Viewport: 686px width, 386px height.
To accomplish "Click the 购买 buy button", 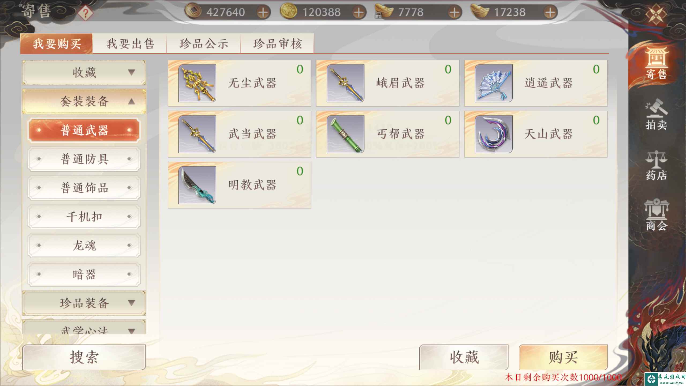I will (563, 357).
